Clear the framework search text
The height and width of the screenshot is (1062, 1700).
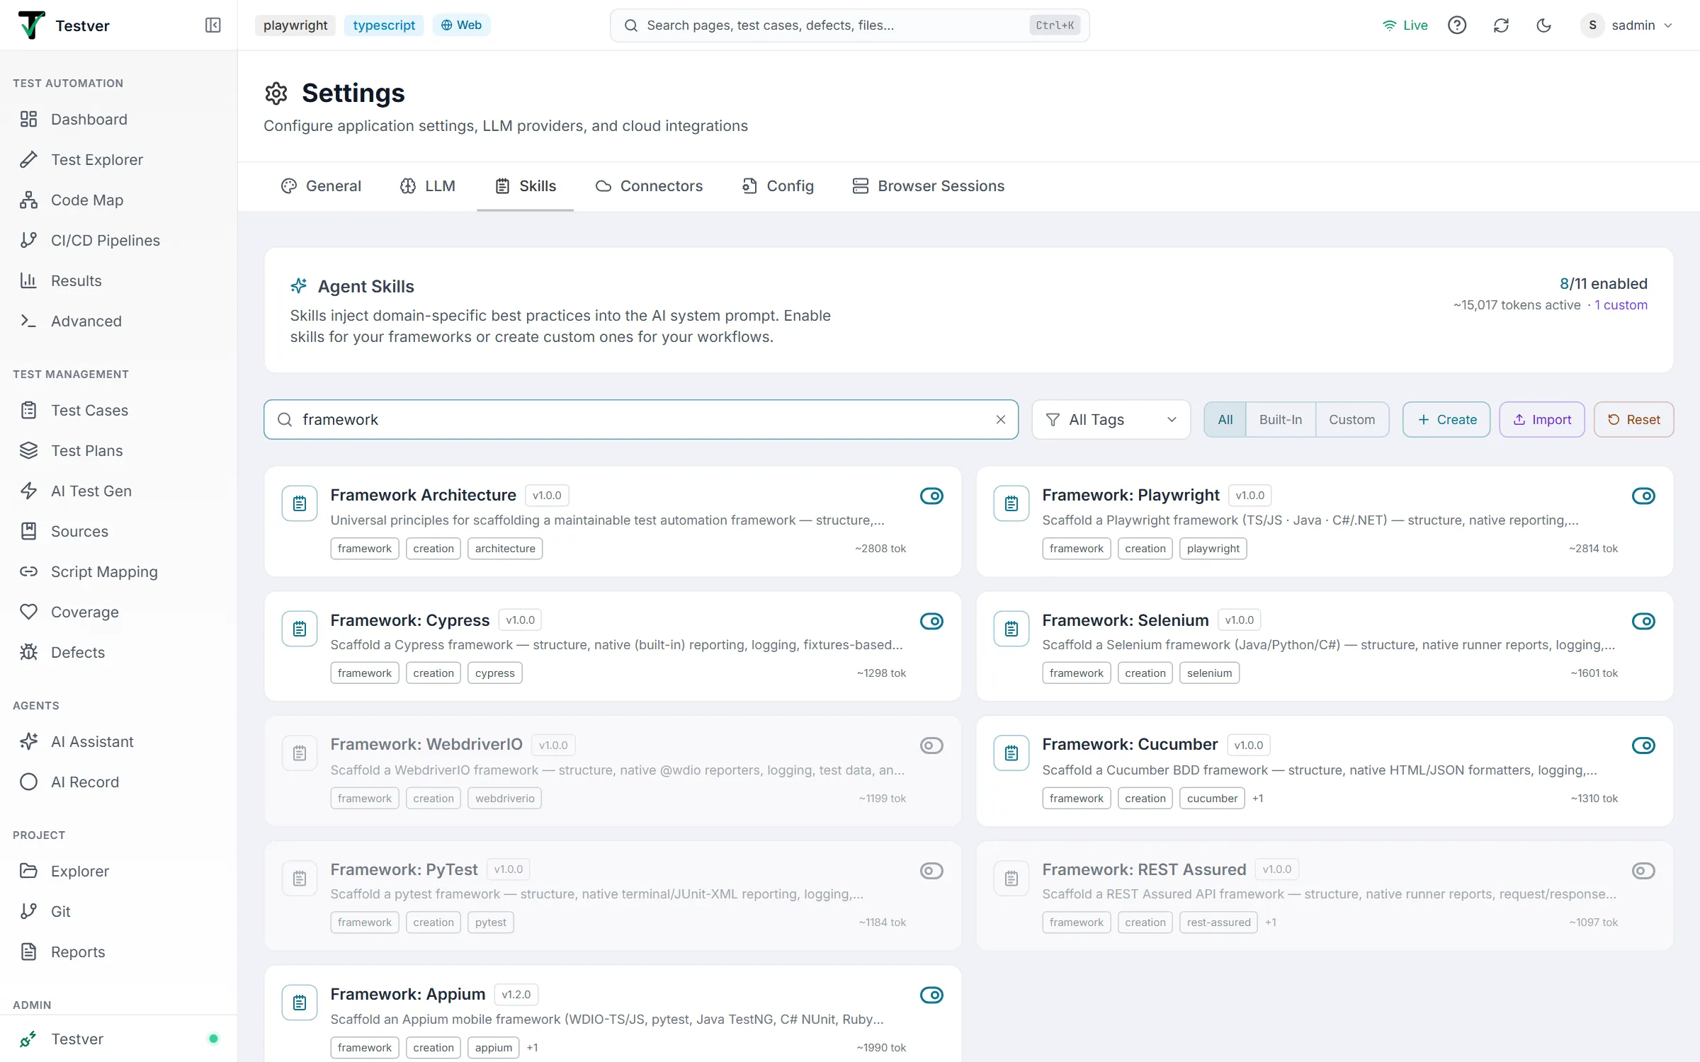point(1000,420)
